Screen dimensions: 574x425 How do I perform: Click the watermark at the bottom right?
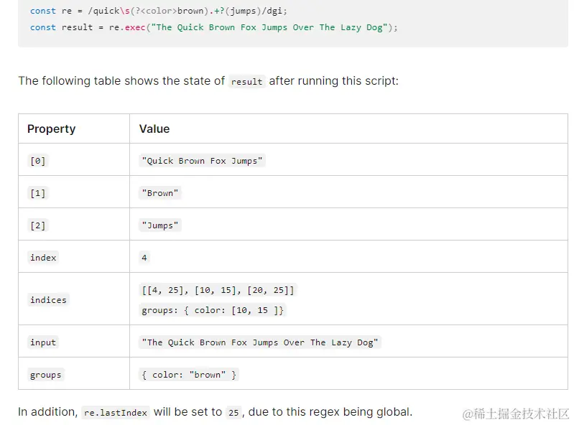click(515, 414)
